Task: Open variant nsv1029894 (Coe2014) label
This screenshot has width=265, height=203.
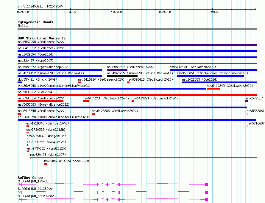Action: (x=36, y=54)
